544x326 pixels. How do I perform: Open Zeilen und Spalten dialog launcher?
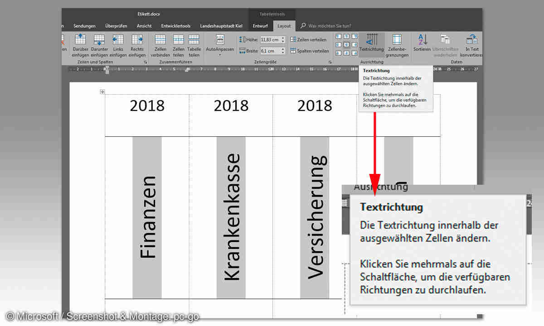click(x=146, y=62)
